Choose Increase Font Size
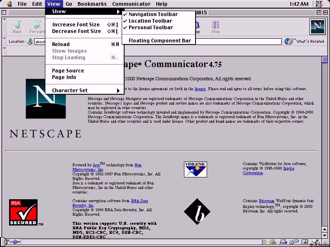This screenshot has width=330, height=247. click(85, 25)
